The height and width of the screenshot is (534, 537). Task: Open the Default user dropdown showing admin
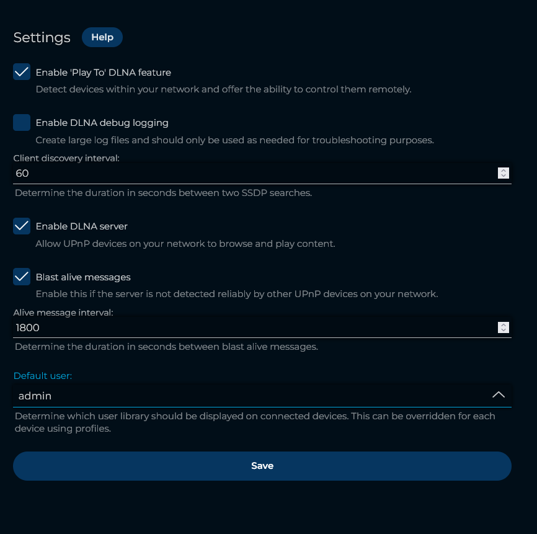[248, 396]
